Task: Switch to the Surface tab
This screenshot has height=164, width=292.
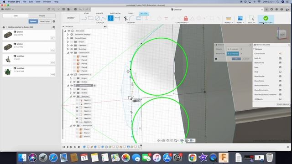Action: [x=99, y=13]
